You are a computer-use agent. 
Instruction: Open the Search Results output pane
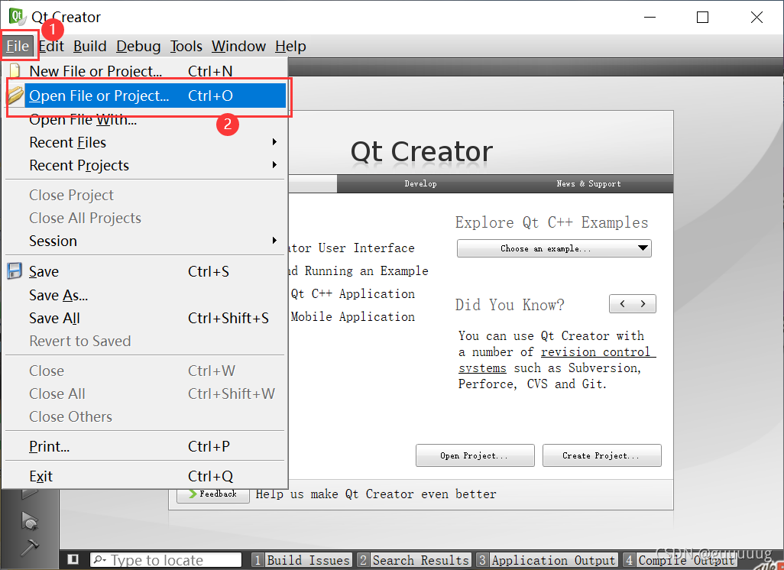(414, 560)
